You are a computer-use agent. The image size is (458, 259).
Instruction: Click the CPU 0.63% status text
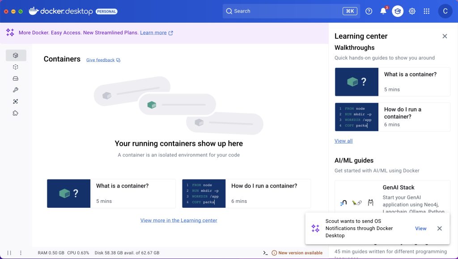click(78, 253)
